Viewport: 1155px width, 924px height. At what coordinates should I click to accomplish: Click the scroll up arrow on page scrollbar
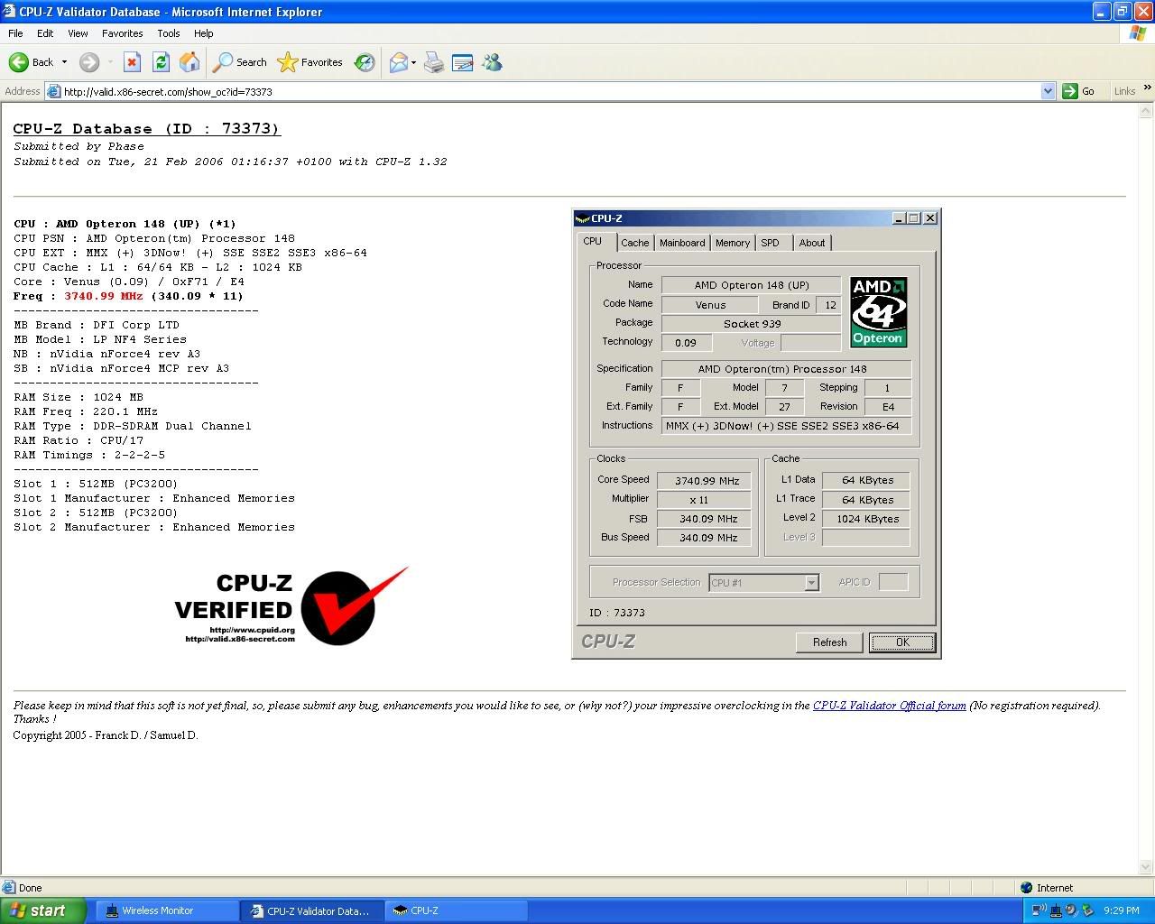point(1147,111)
